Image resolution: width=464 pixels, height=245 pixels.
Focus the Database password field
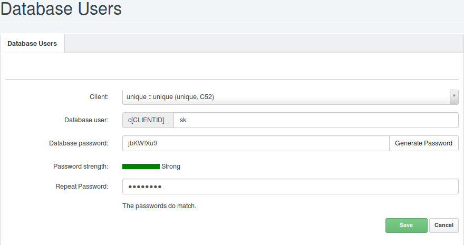tap(256, 143)
